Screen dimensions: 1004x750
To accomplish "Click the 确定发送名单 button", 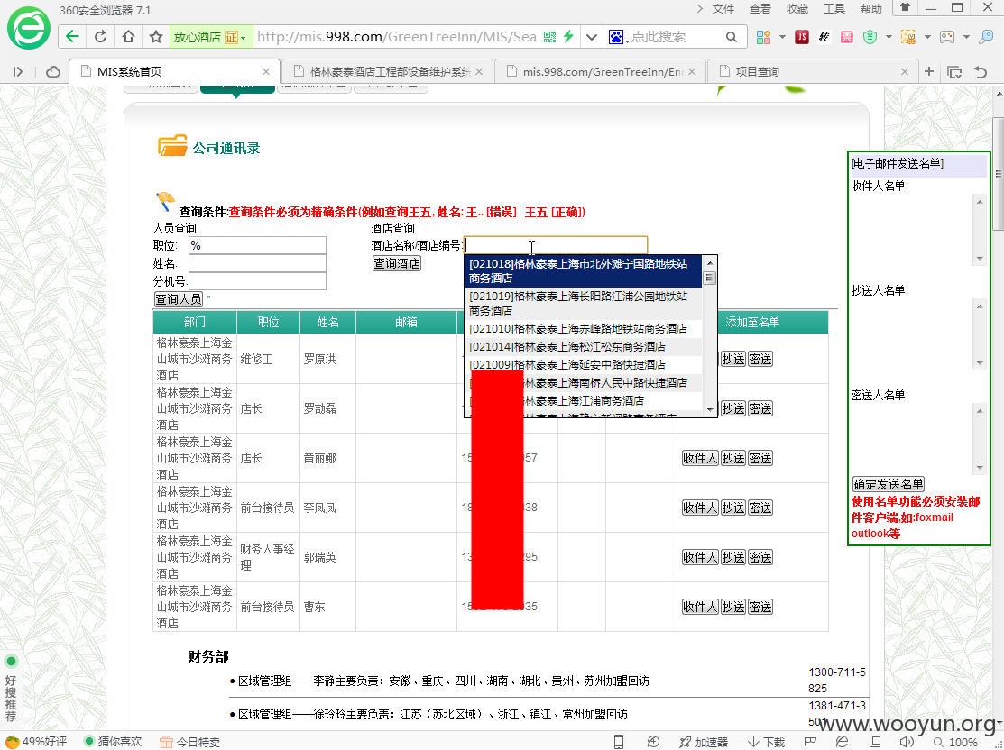I will coord(889,484).
